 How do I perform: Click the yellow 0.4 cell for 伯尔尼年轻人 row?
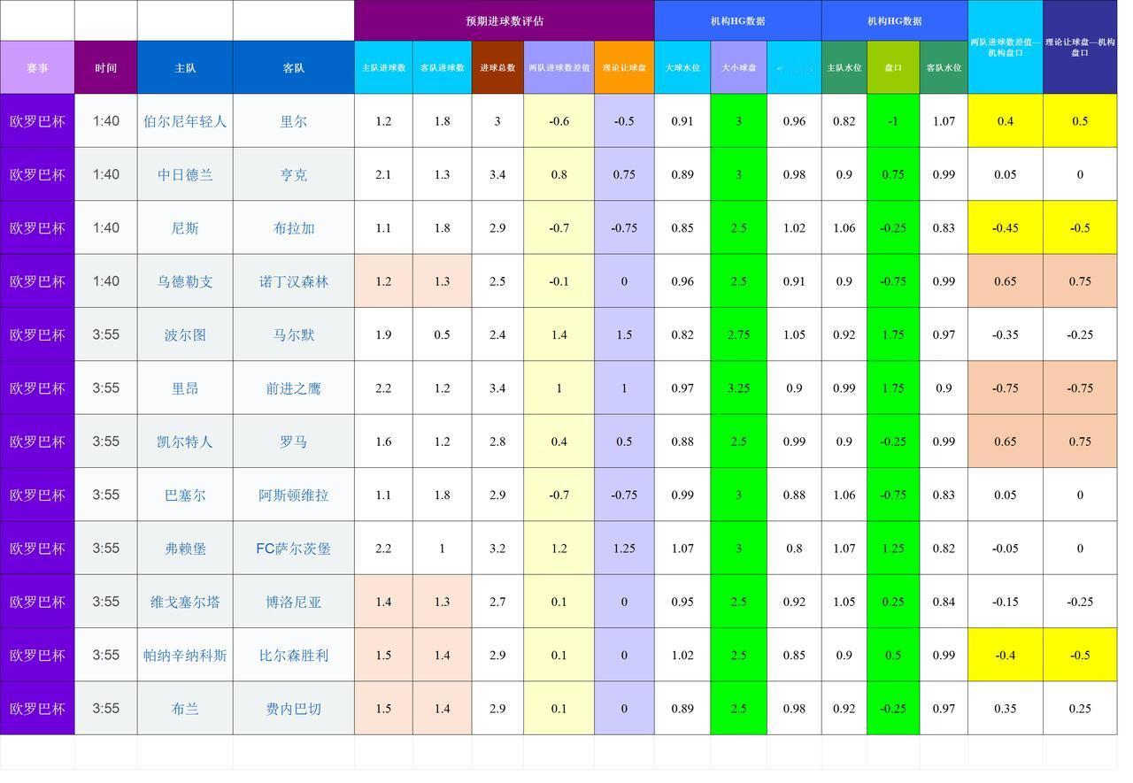(1006, 120)
